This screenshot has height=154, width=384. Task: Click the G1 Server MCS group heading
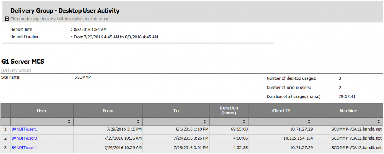click(23, 62)
